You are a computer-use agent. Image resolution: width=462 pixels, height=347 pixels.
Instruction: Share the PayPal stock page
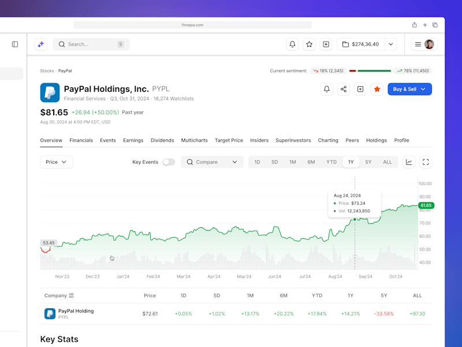point(344,89)
